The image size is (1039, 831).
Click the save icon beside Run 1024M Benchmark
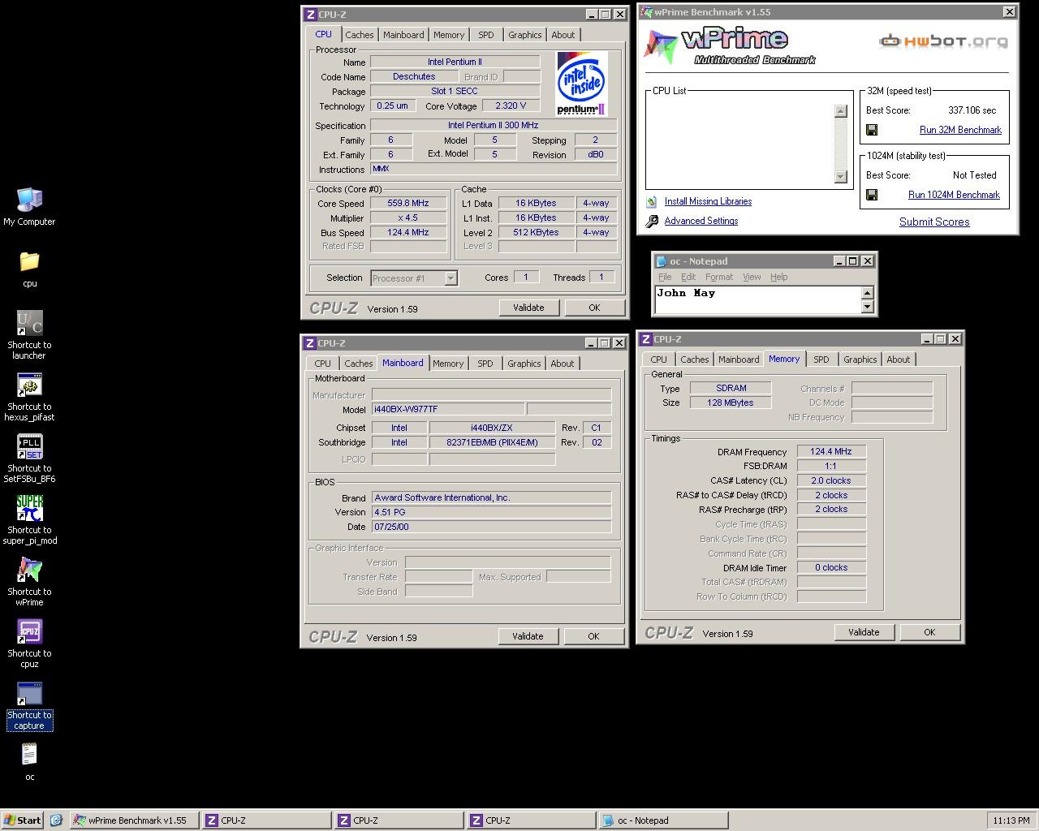872,195
